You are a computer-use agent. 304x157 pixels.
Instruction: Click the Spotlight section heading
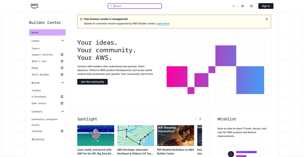[87, 119]
